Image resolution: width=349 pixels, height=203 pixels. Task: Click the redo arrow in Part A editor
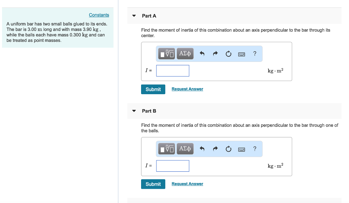click(x=215, y=53)
